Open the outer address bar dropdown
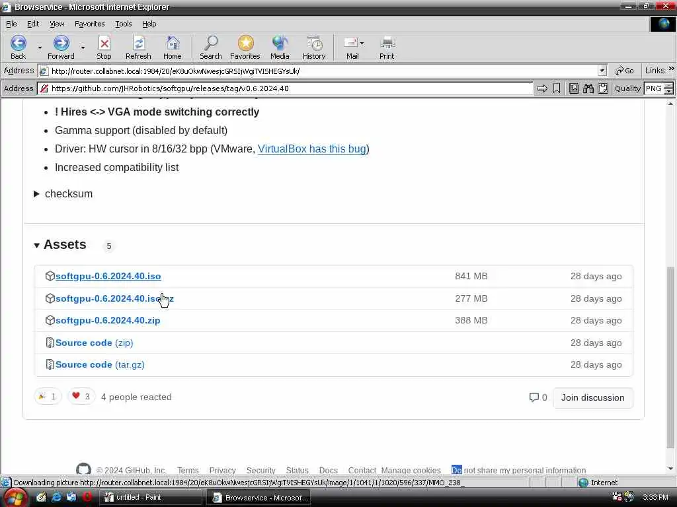677x507 pixels. (602, 71)
